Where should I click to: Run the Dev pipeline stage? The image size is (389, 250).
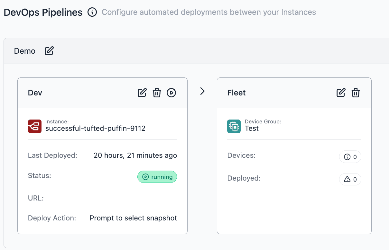(171, 93)
